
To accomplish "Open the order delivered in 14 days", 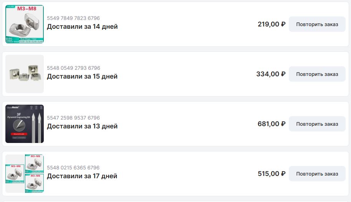I will (x=82, y=26).
